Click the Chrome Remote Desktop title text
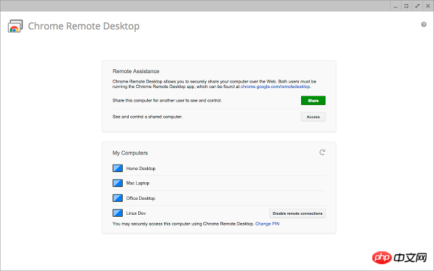This screenshot has height=271, width=434. [84, 26]
